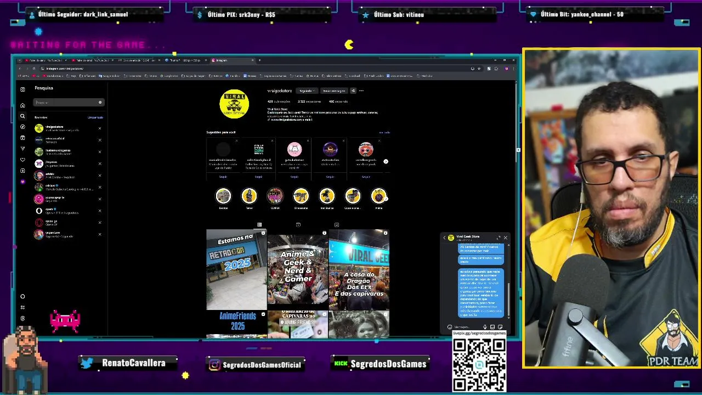Screen dimensions: 702x395
Task: Click "Limpar tudo" to clear recent searches
Action: (95, 117)
